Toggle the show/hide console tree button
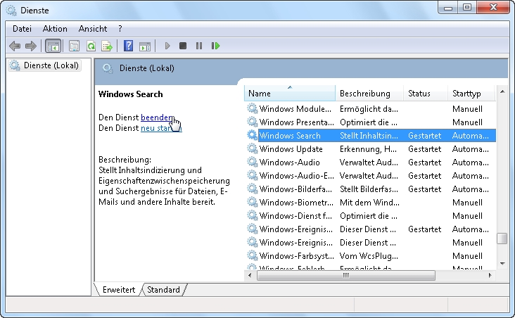This screenshot has width=515, height=318. point(53,46)
